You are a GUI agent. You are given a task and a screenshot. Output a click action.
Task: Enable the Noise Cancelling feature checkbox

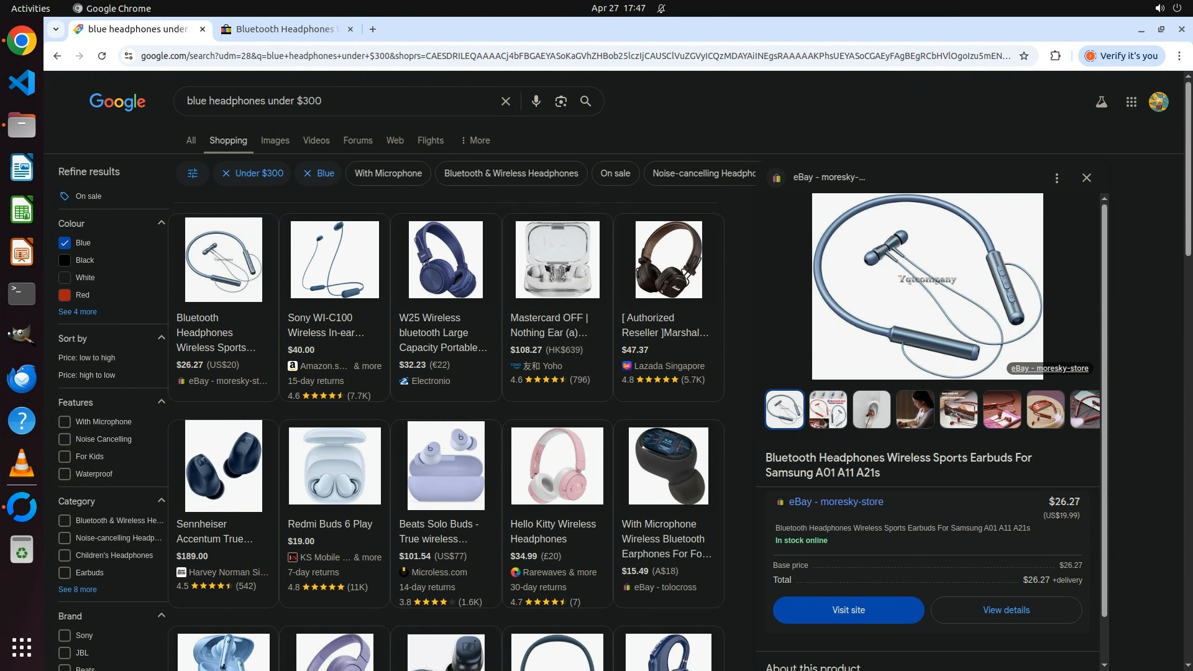click(65, 439)
